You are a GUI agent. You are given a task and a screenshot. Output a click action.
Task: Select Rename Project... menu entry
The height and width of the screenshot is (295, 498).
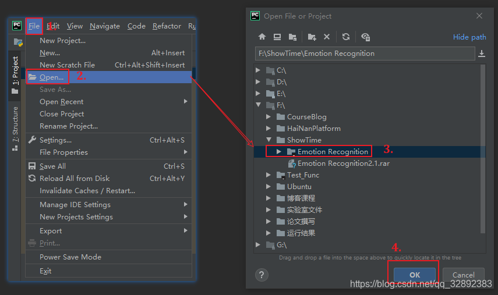[x=108, y=126]
